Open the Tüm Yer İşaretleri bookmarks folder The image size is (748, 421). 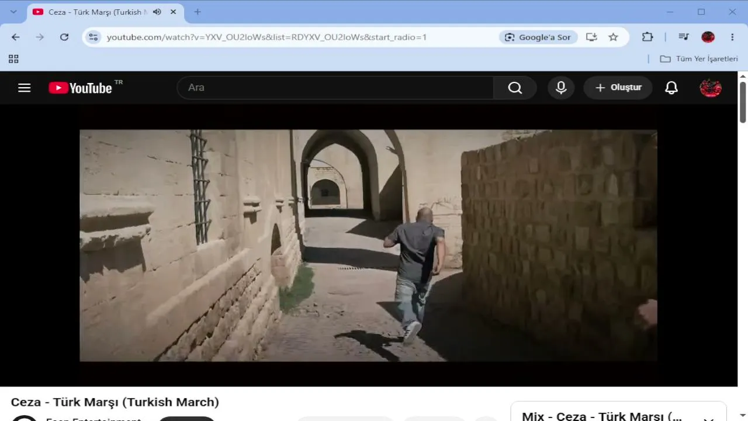coord(699,58)
